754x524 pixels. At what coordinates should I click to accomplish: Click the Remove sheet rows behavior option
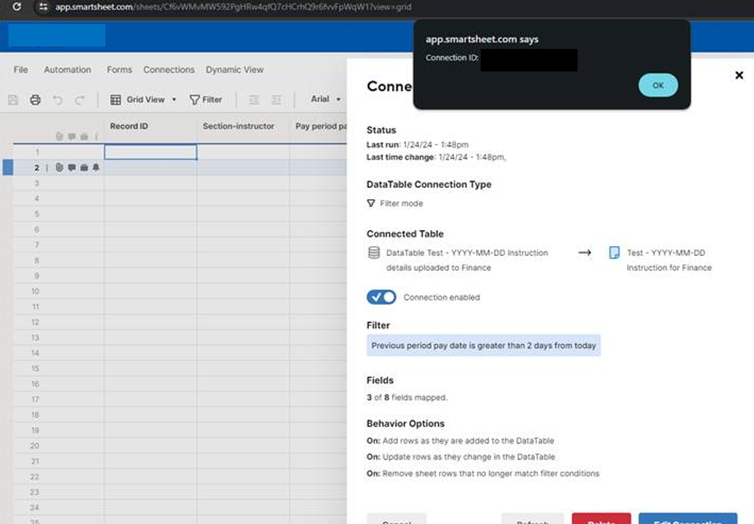[483, 474]
